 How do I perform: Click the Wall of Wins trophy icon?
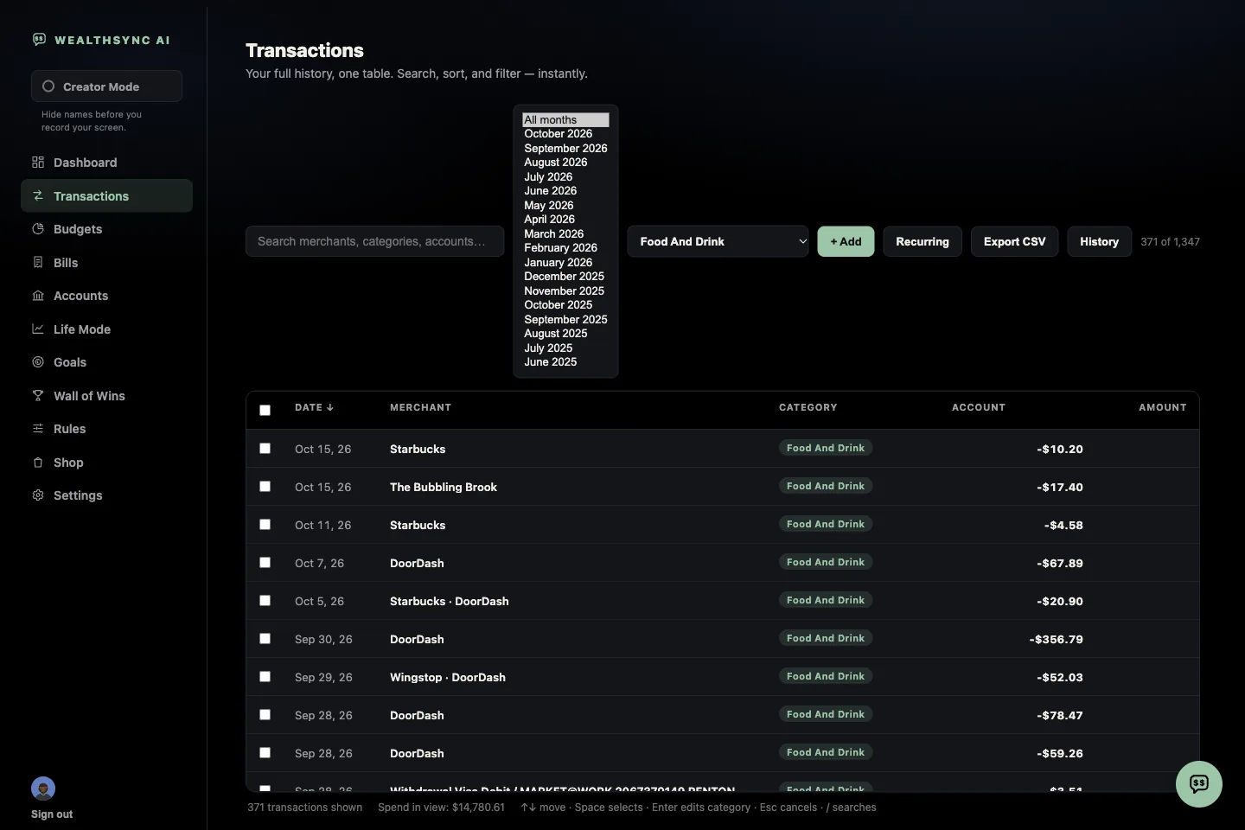38,395
